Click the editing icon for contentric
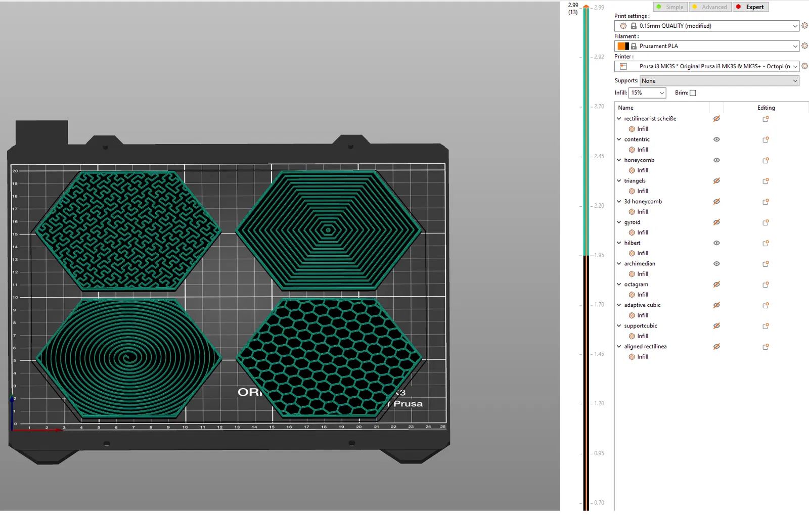 766,139
